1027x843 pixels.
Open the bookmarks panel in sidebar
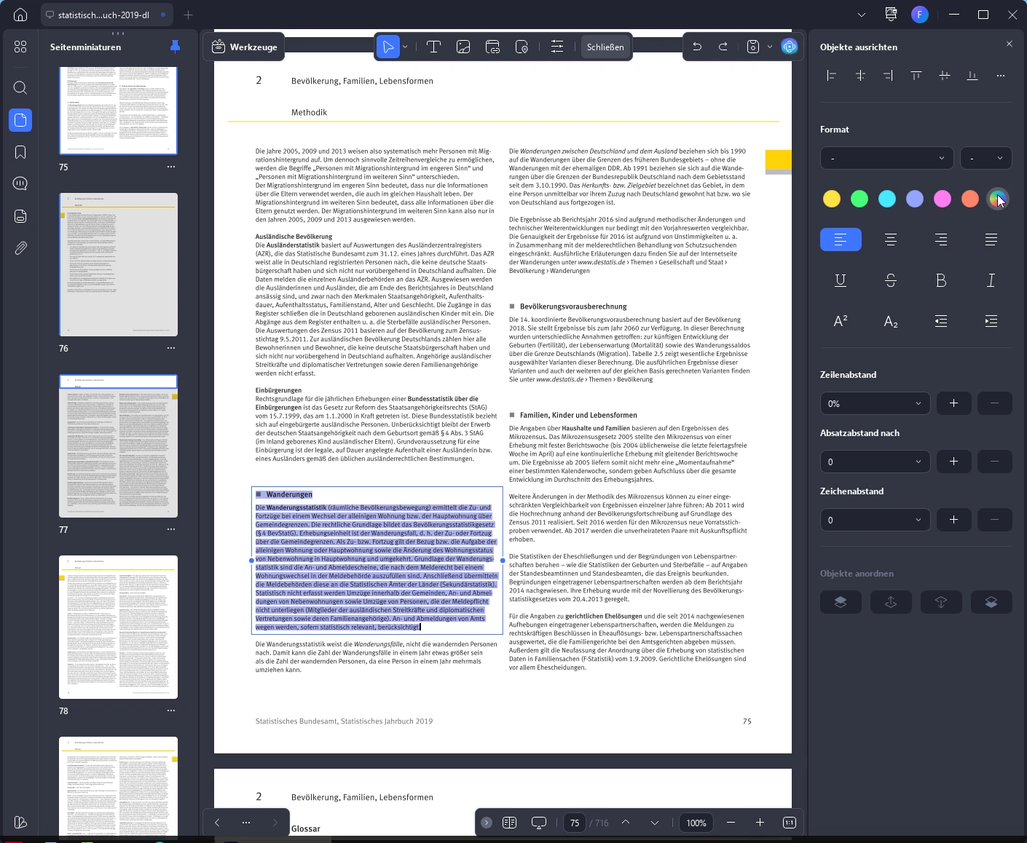pos(20,152)
